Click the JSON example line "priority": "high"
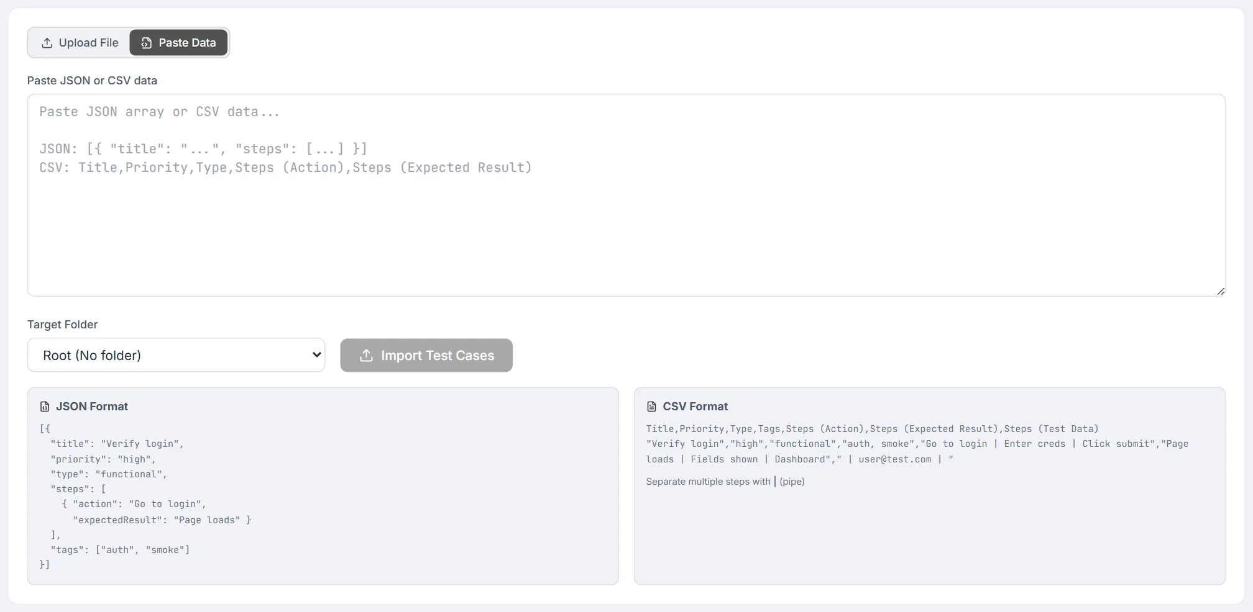 [103, 459]
